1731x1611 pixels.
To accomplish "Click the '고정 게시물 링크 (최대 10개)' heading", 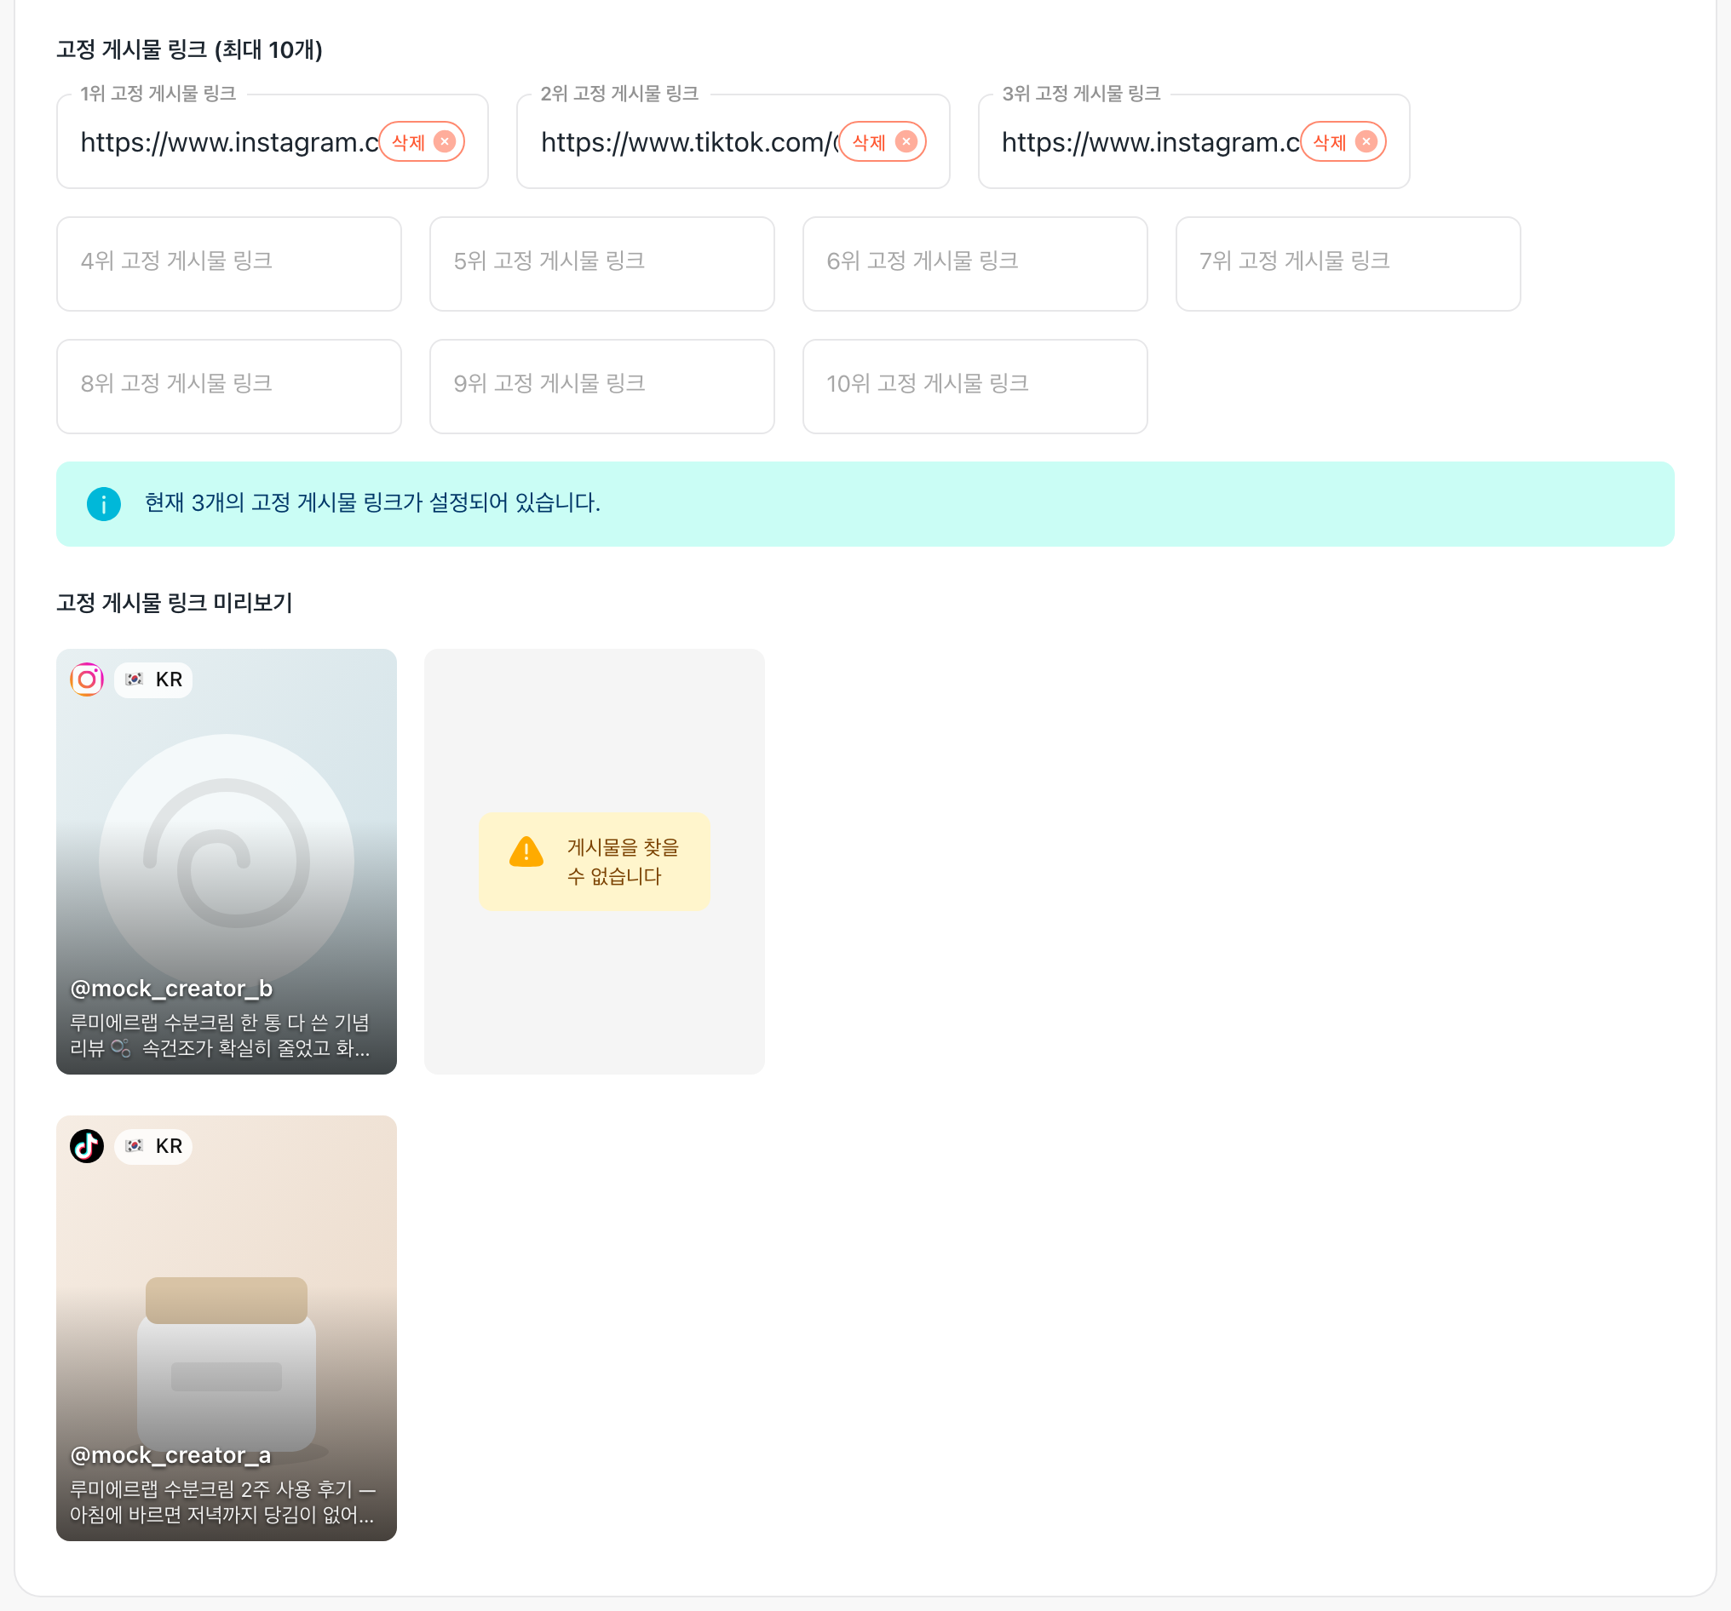I will point(190,49).
